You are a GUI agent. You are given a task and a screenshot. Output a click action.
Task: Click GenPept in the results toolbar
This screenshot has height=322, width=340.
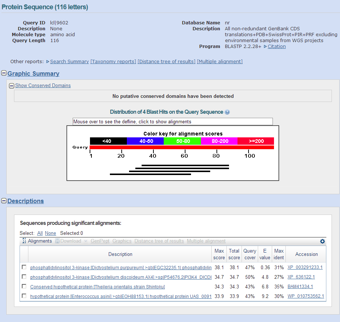point(100,241)
